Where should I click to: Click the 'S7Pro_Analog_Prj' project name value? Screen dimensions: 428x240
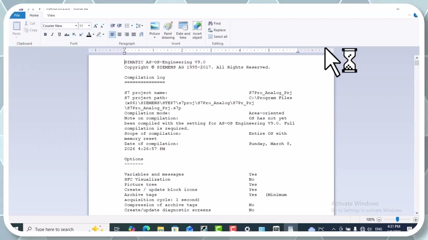270,93
